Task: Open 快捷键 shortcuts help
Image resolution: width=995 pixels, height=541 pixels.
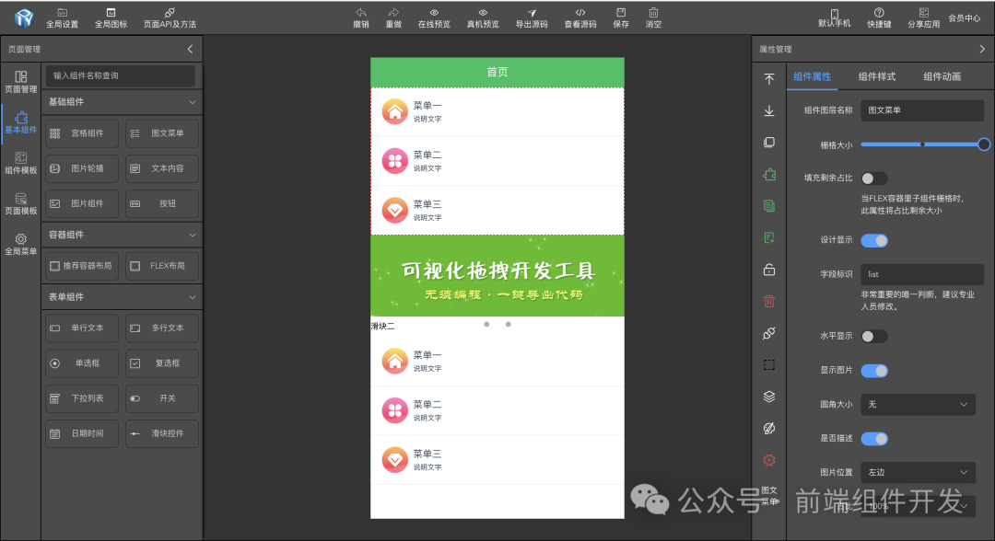Action: 879,18
